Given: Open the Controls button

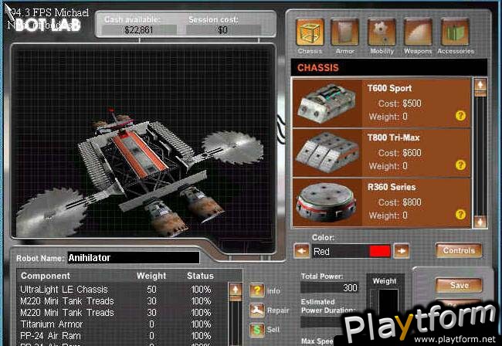Looking at the screenshot, I should (459, 250).
